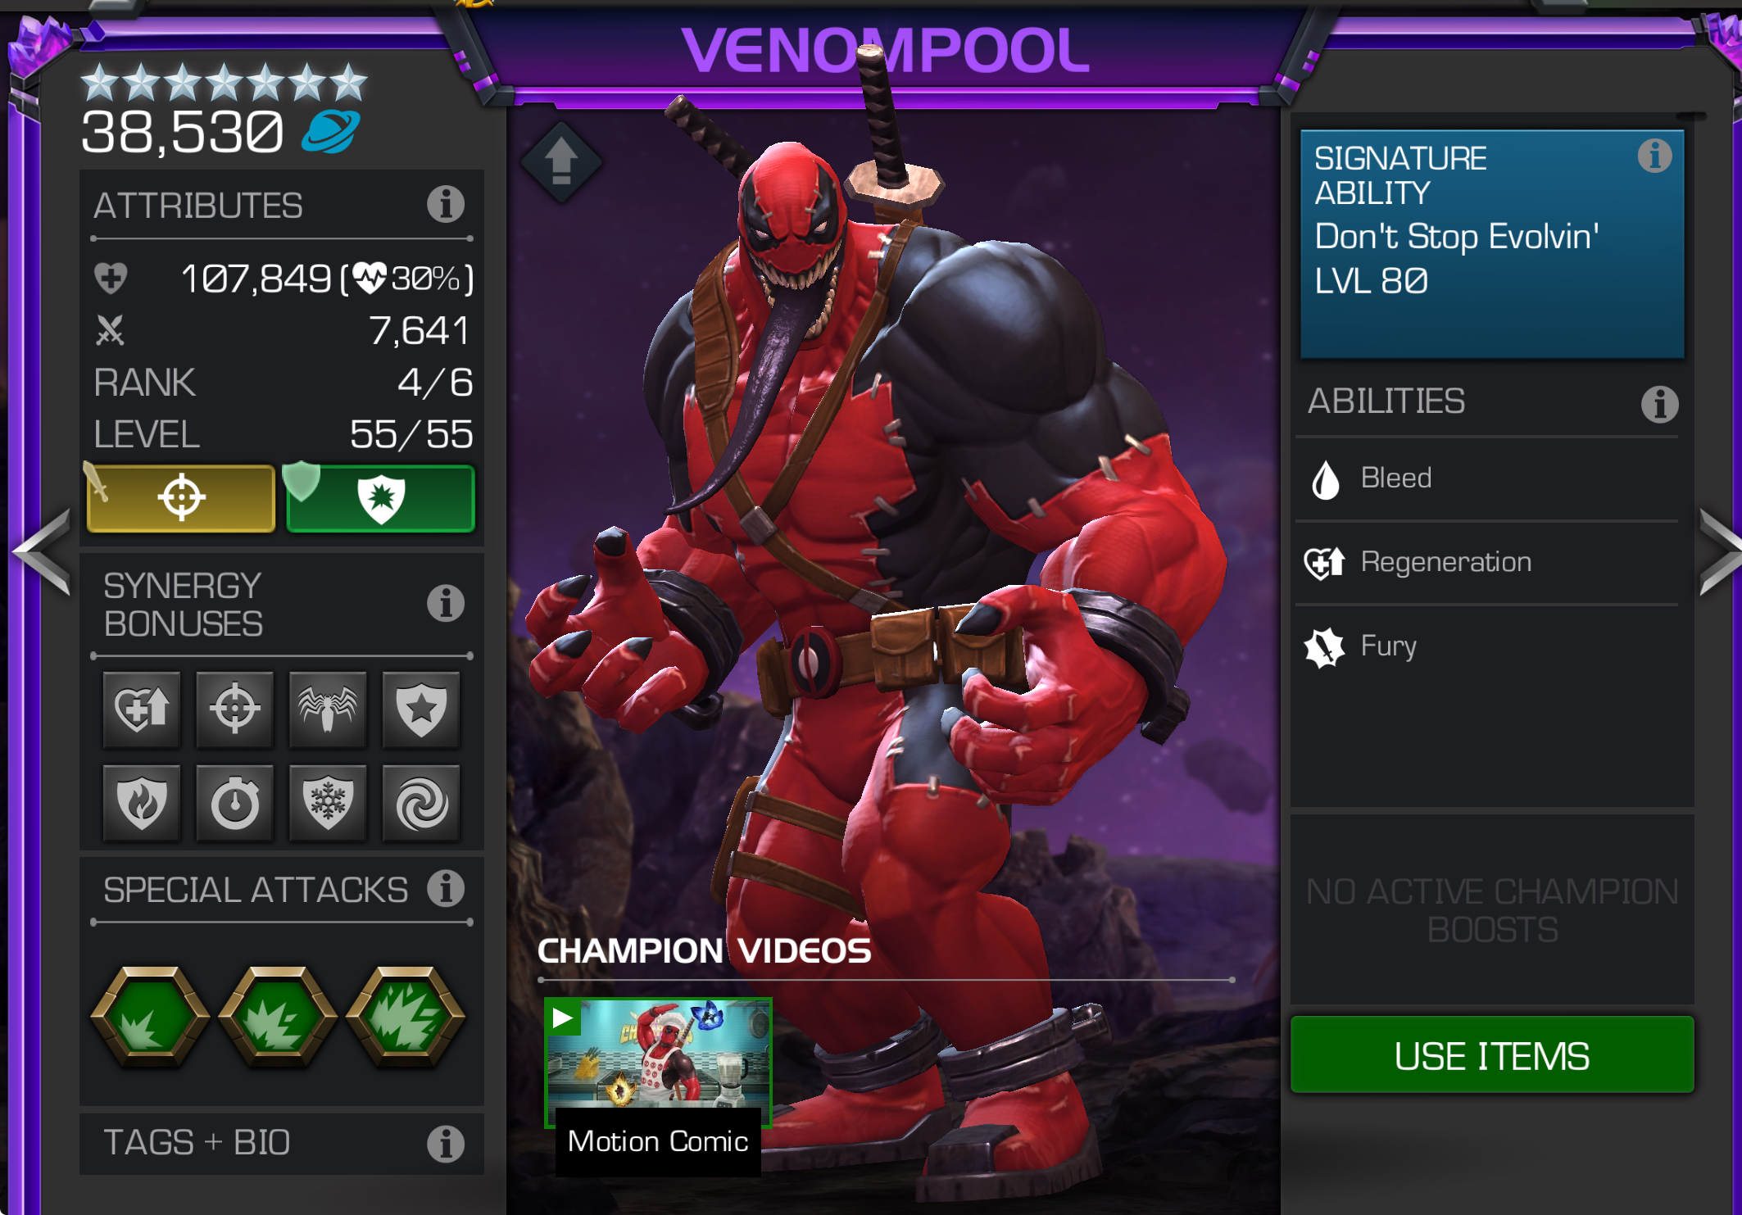Tap the first green special attack hexagon
1742x1215 pixels.
[x=150, y=1017]
